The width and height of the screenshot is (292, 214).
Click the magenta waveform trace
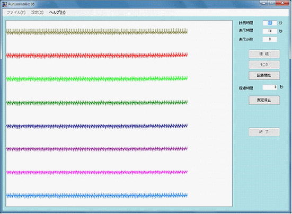96,173
